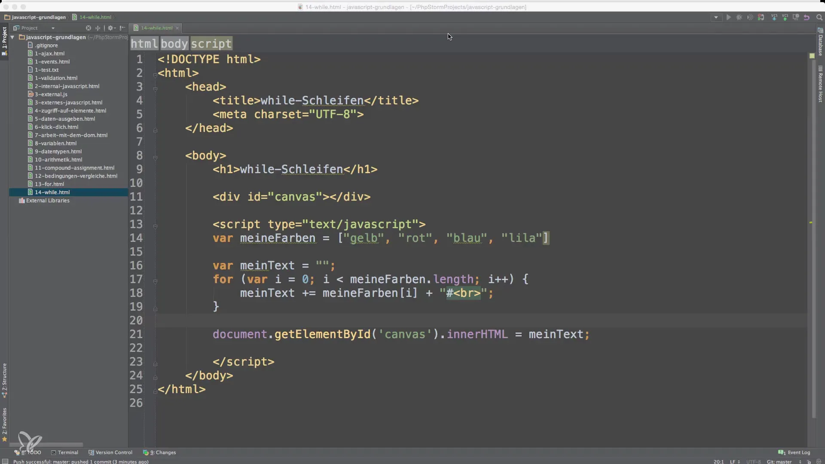Open the Terminal tool window
The width and height of the screenshot is (825, 464).
64,452
